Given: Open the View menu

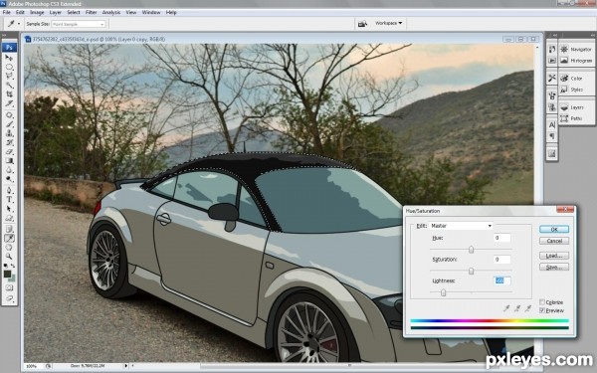Looking at the screenshot, I should (131, 12).
